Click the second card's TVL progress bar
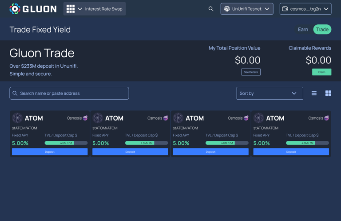 click(147, 143)
